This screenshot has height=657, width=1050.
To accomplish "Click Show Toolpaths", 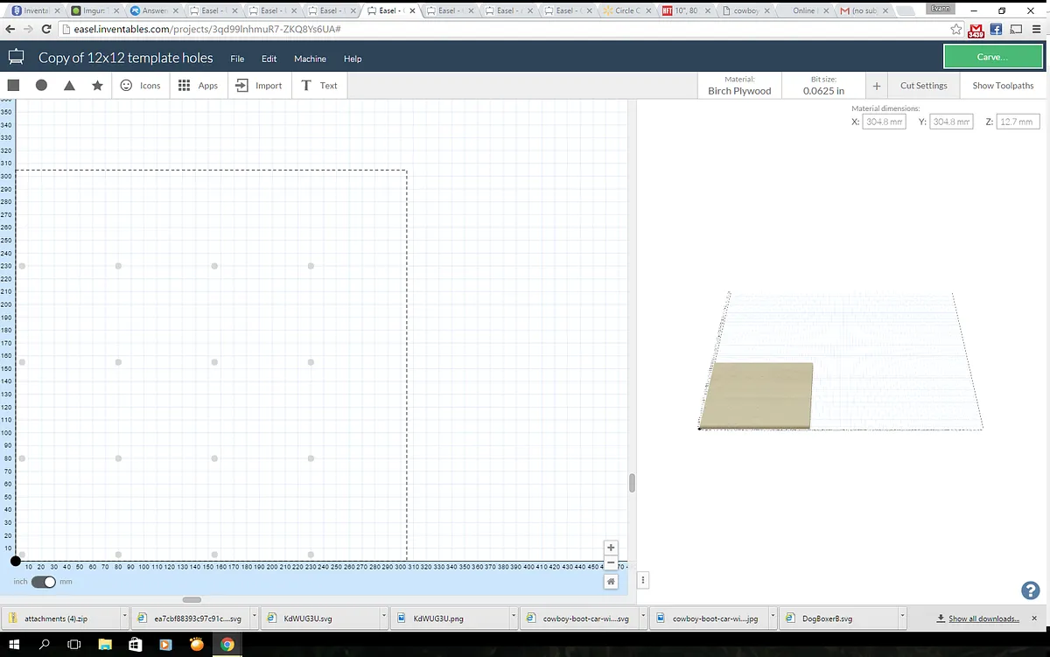I will click(1003, 86).
